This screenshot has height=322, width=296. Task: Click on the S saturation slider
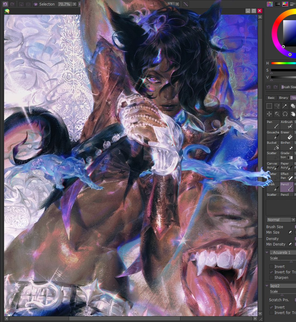click(283, 70)
